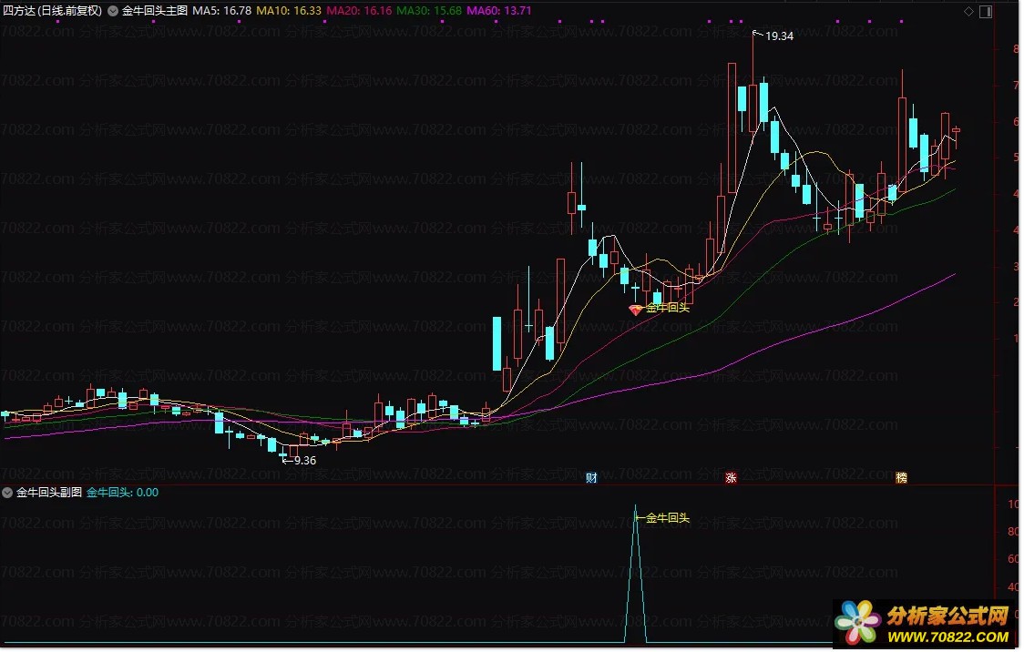Click the stock title 四方达(日线,前复权)
This screenshot has height=652, width=1024.
click(52, 11)
